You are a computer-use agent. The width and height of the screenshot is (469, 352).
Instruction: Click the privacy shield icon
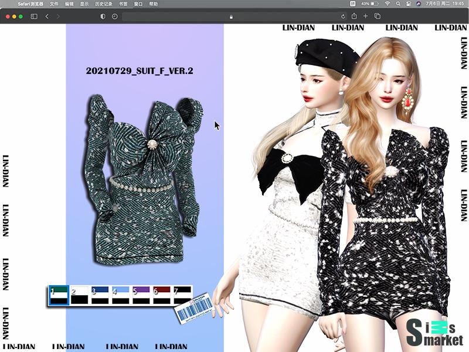click(103, 16)
